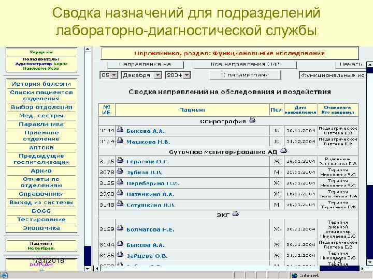This screenshot has width=373, height=279.
Task: Click printer icon in Зубков row
Action: (x=120, y=172)
